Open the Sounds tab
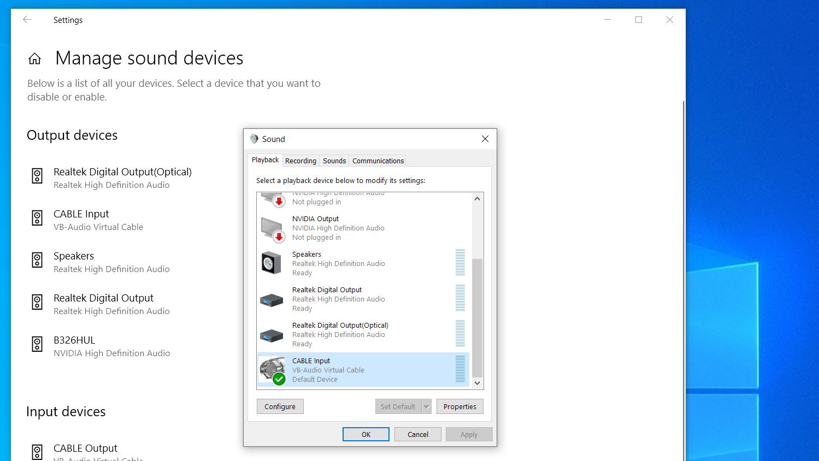The height and width of the screenshot is (461, 819). (x=334, y=161)
